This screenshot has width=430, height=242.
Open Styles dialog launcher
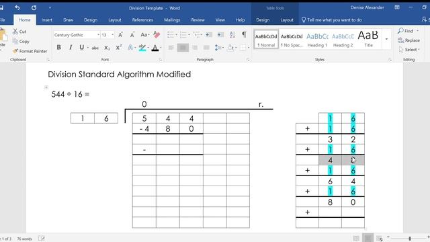pyautogui.click(x=390, y=60)
